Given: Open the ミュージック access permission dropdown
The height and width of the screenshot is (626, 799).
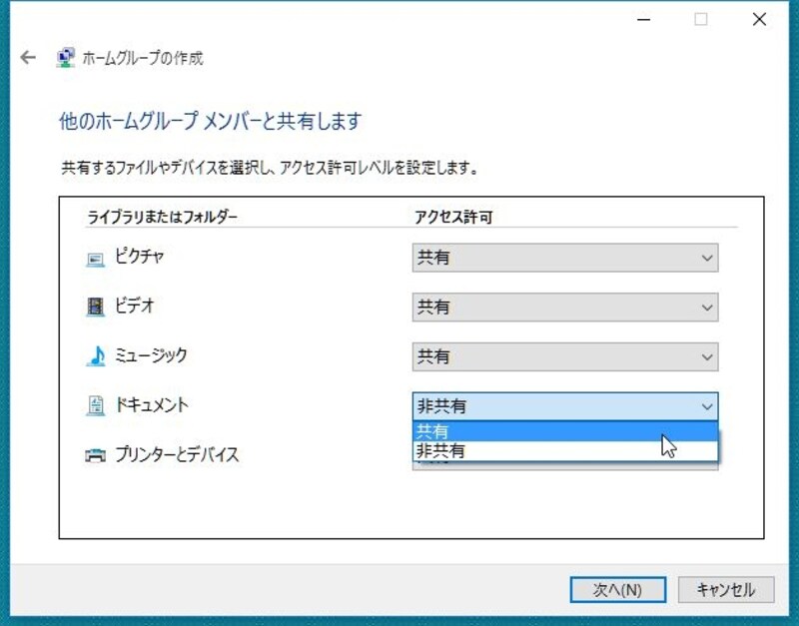Looking at the screenshot, I should point(564,356).
